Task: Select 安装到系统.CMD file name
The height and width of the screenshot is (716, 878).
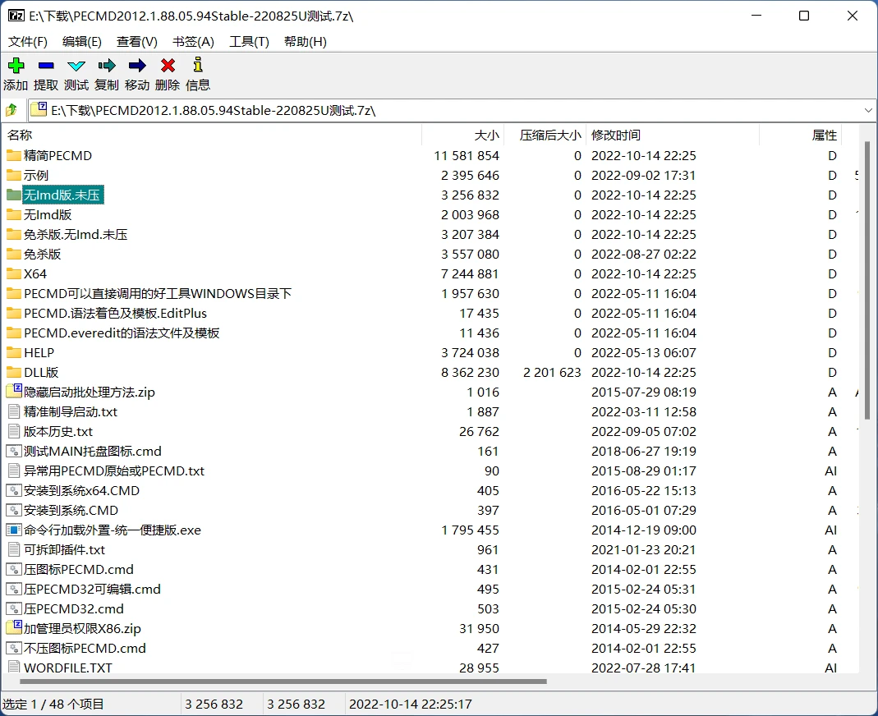Action: 71,510
